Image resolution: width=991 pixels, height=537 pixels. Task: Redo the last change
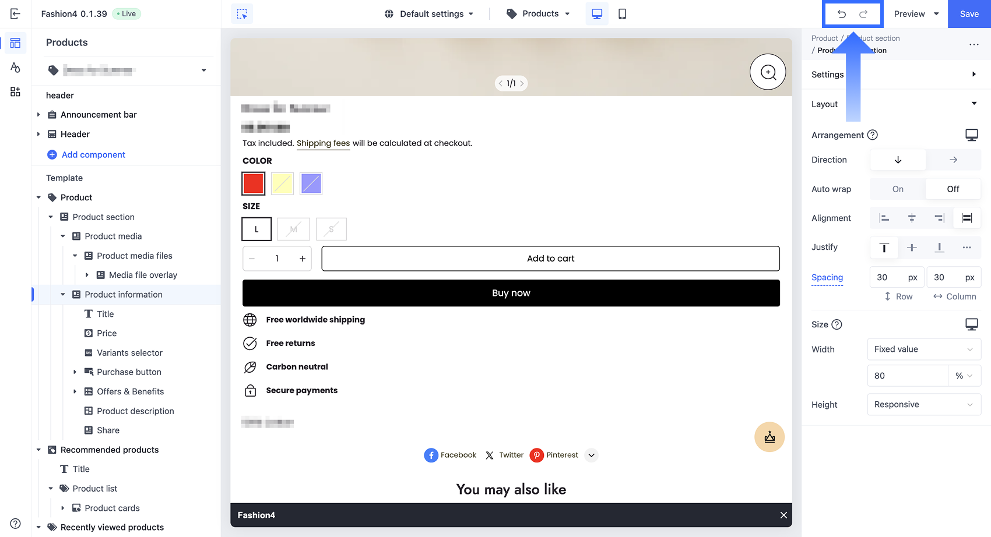(863, 14)
